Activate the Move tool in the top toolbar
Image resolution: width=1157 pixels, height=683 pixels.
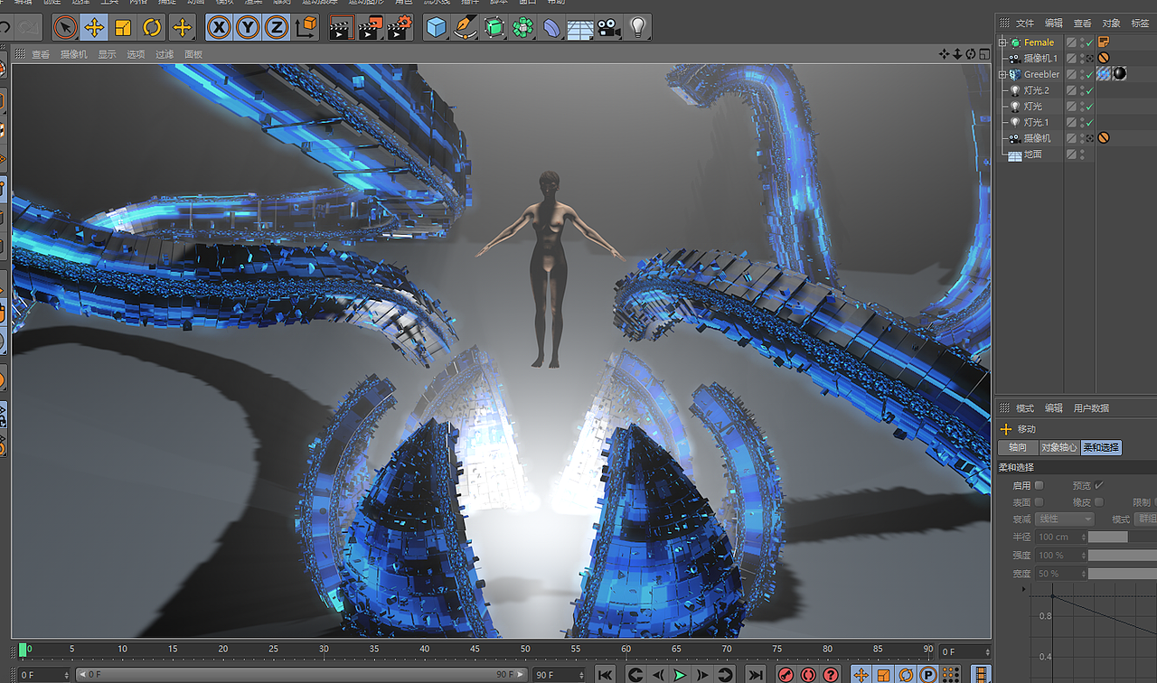94,27
